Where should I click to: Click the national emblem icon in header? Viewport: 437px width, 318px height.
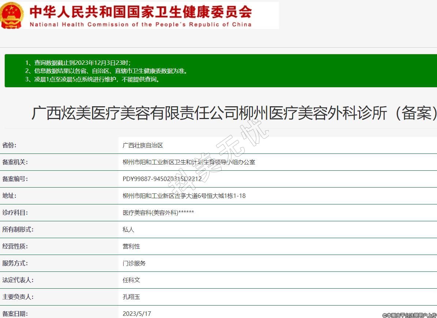[12, 15]
